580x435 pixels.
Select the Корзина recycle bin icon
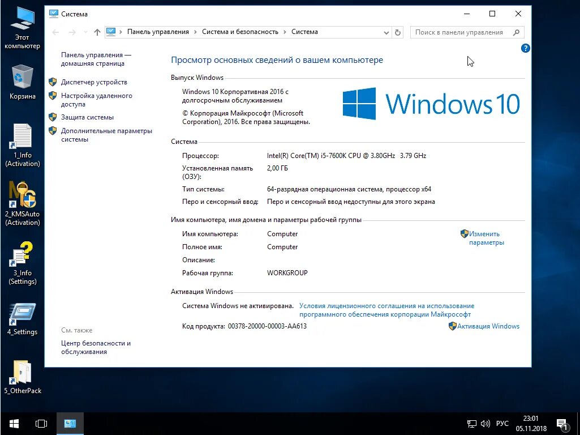(x=22, y=82)
